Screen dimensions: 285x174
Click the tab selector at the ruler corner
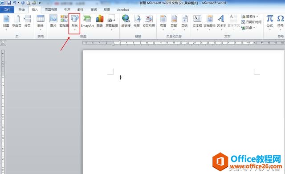click(3, 43)
